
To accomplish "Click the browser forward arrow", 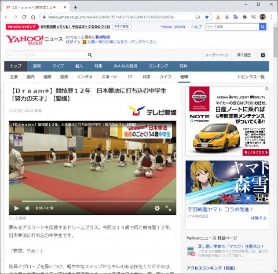I will [15, 17].
